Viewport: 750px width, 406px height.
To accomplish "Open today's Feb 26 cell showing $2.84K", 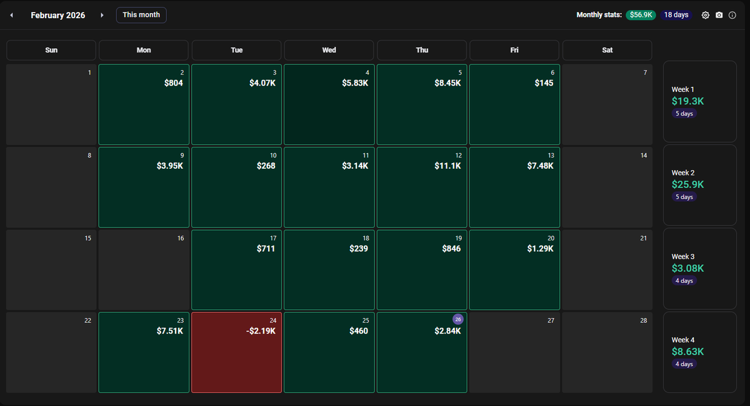I will pyautogui.click(x=422, y=353).
